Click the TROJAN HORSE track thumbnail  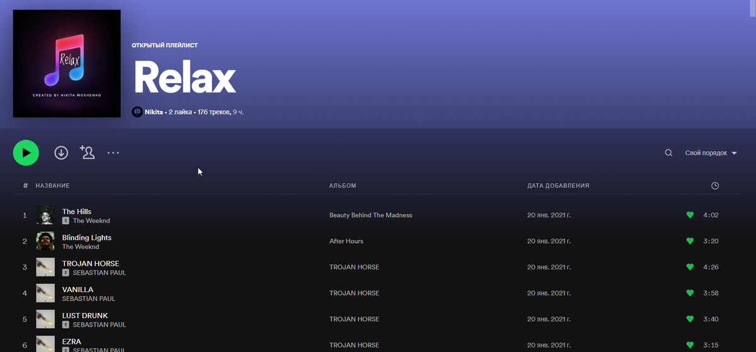(x=45, y=267)
